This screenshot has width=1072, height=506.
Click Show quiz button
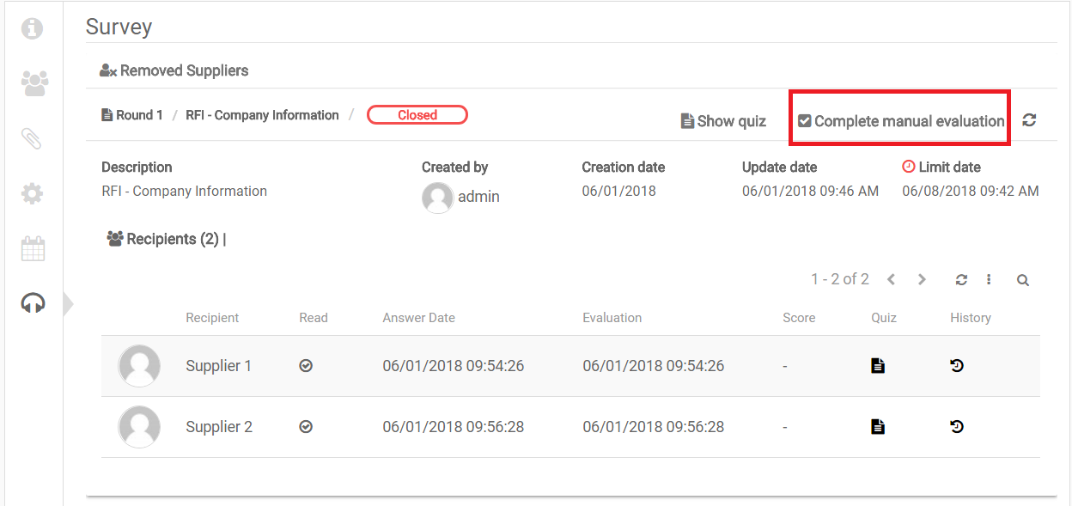[x=723, y=121]
